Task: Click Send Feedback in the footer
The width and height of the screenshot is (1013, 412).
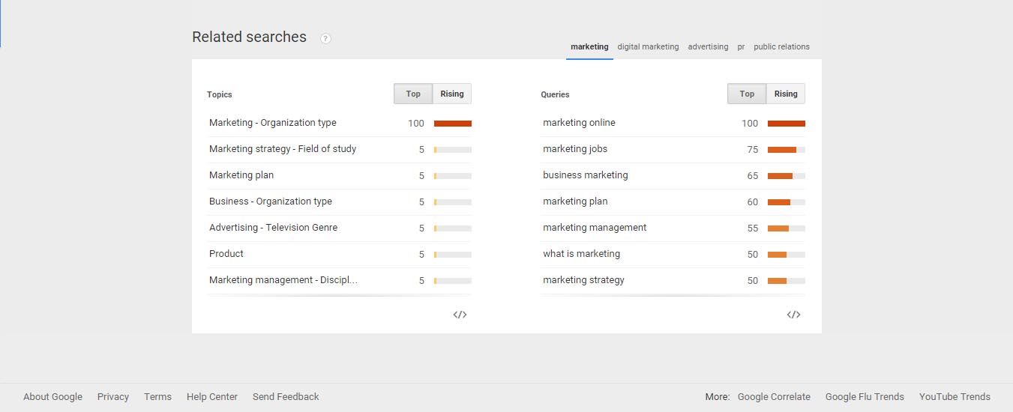Action: click(x=286, y=397)
